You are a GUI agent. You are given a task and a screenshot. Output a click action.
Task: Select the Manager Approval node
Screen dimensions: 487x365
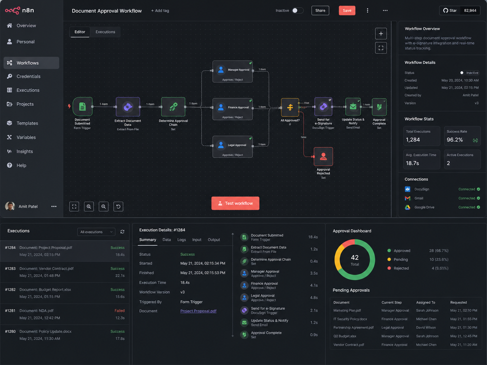[233, 71]
